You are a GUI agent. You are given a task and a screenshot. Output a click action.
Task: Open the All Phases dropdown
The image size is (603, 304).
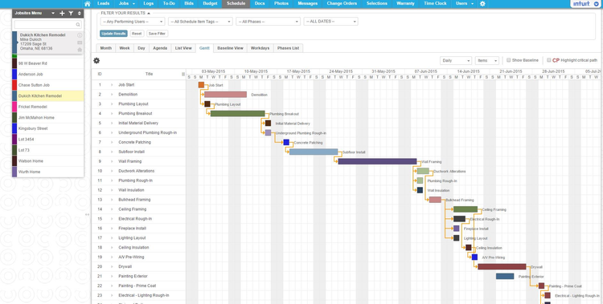pyautogui.click(x=268, y=22)
